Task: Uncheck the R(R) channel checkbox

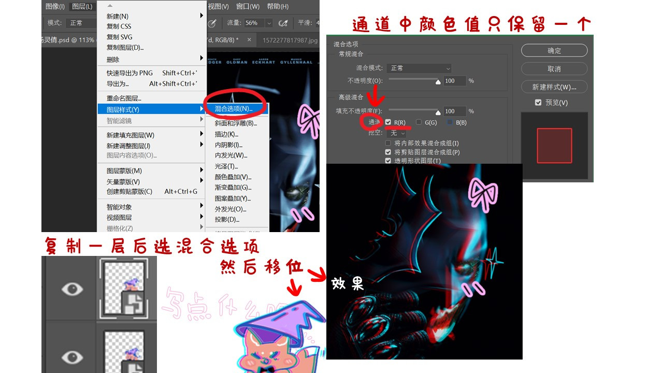Action: point(388,122)
